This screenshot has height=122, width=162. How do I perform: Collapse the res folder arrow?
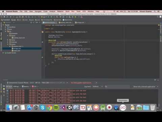pos(5,31)
